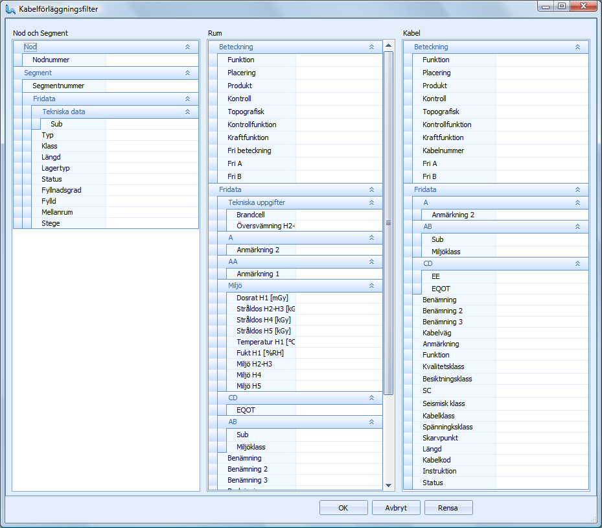
Task: Collapse the A group in Rum
Action: click(371, 237)
